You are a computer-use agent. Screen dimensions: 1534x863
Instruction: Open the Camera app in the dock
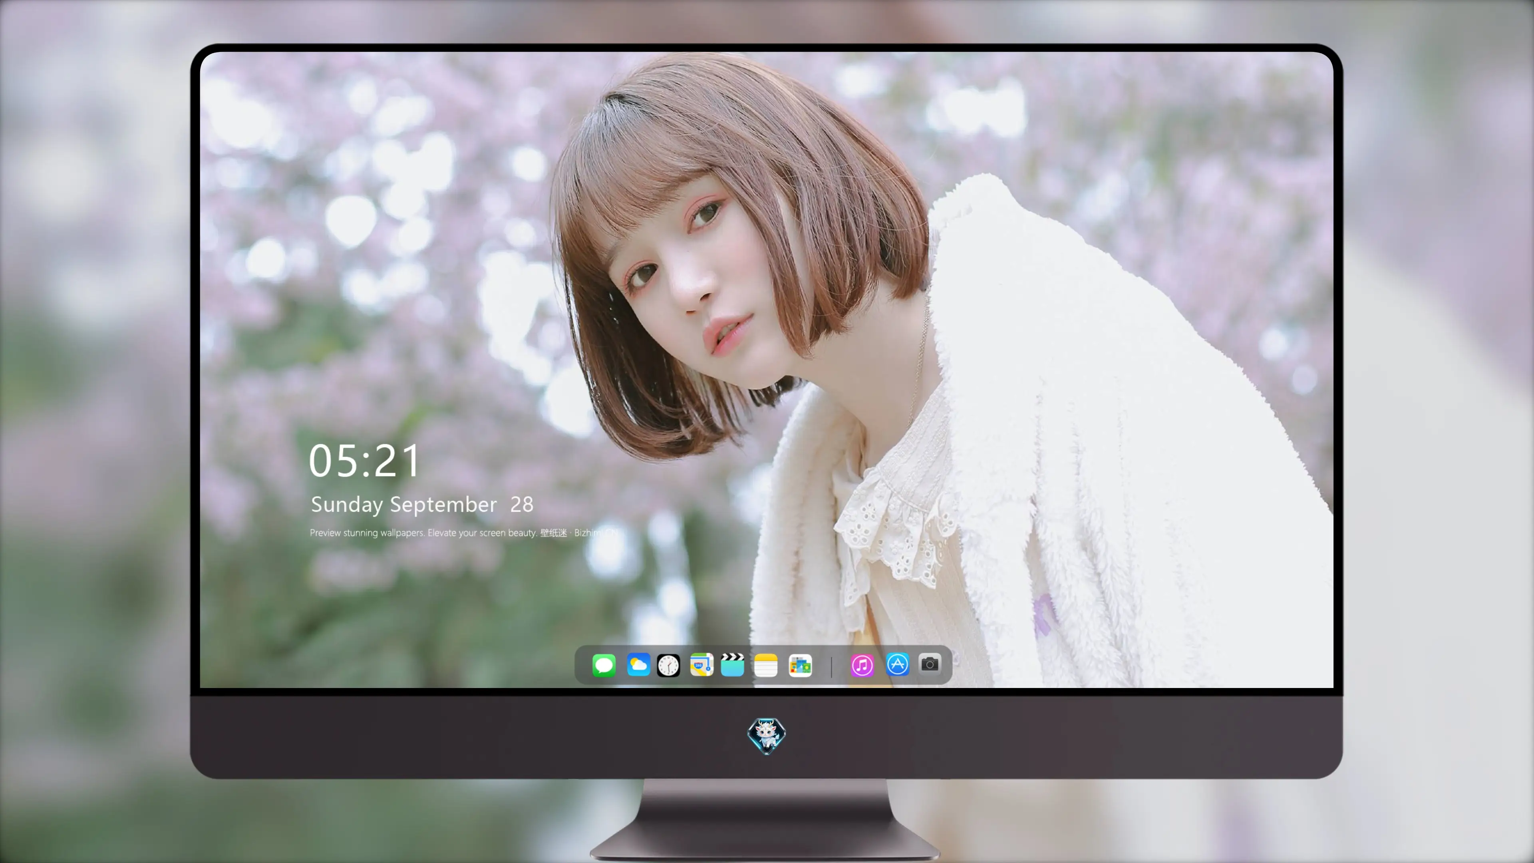pyautogui.click(x=930, y=664)
